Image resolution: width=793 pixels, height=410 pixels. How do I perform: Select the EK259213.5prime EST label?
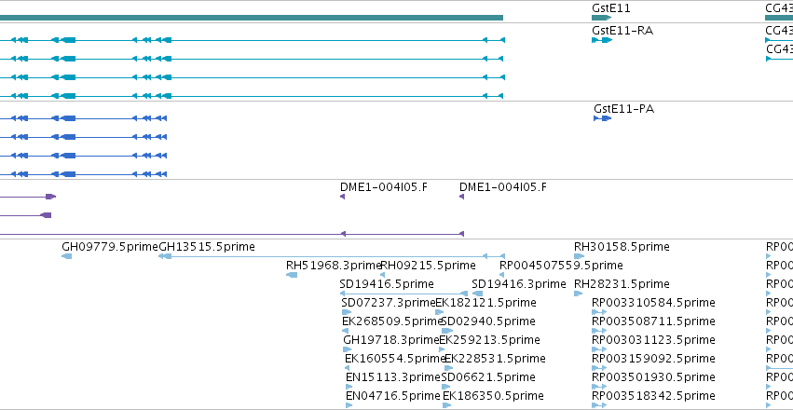(489, 340)
